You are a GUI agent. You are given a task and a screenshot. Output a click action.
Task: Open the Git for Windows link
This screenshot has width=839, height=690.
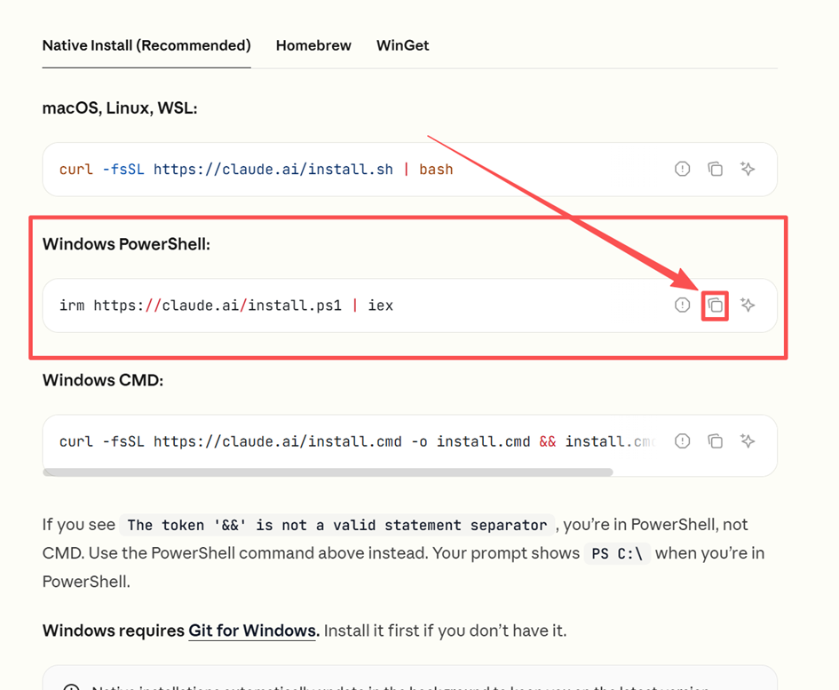(252, 631)
